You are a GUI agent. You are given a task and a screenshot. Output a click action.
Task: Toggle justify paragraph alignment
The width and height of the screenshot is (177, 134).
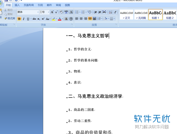point(90,19)
